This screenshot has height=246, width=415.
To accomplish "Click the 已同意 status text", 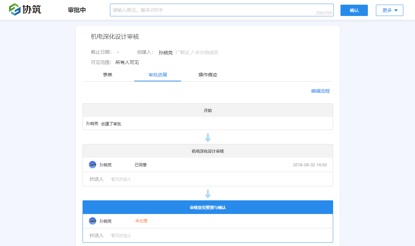I will pos(140,164).
